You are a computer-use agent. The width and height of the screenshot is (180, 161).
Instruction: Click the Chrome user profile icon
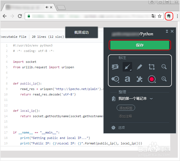[152, 2]
